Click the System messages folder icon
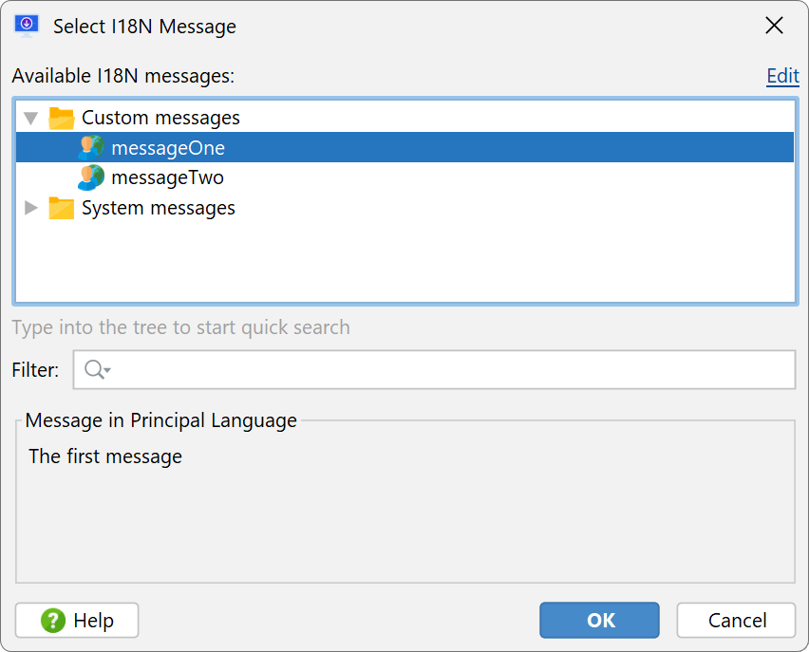 (62, 208)
